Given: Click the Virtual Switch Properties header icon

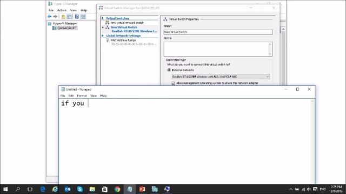Looking at the screenshot, I should pyautogui.click(x=165, y=19).
